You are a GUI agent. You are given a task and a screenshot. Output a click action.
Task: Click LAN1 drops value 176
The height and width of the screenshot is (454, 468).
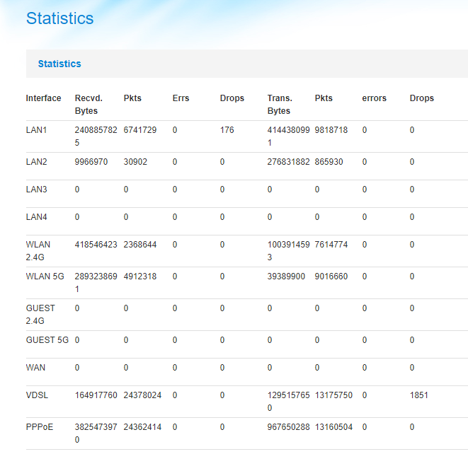pos(227,130)
